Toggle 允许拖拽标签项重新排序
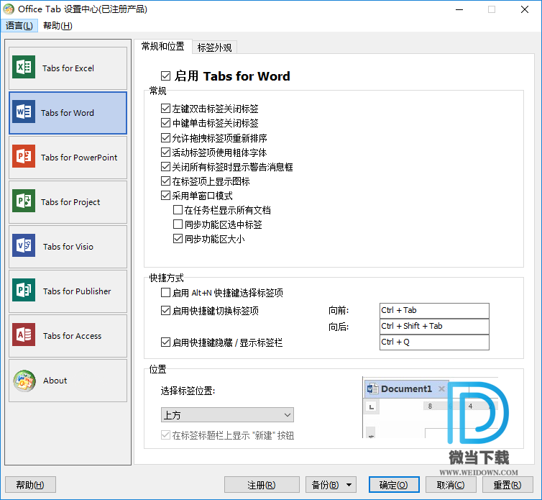The height and width of the screenshot is (500, 542). click(165, 138)
